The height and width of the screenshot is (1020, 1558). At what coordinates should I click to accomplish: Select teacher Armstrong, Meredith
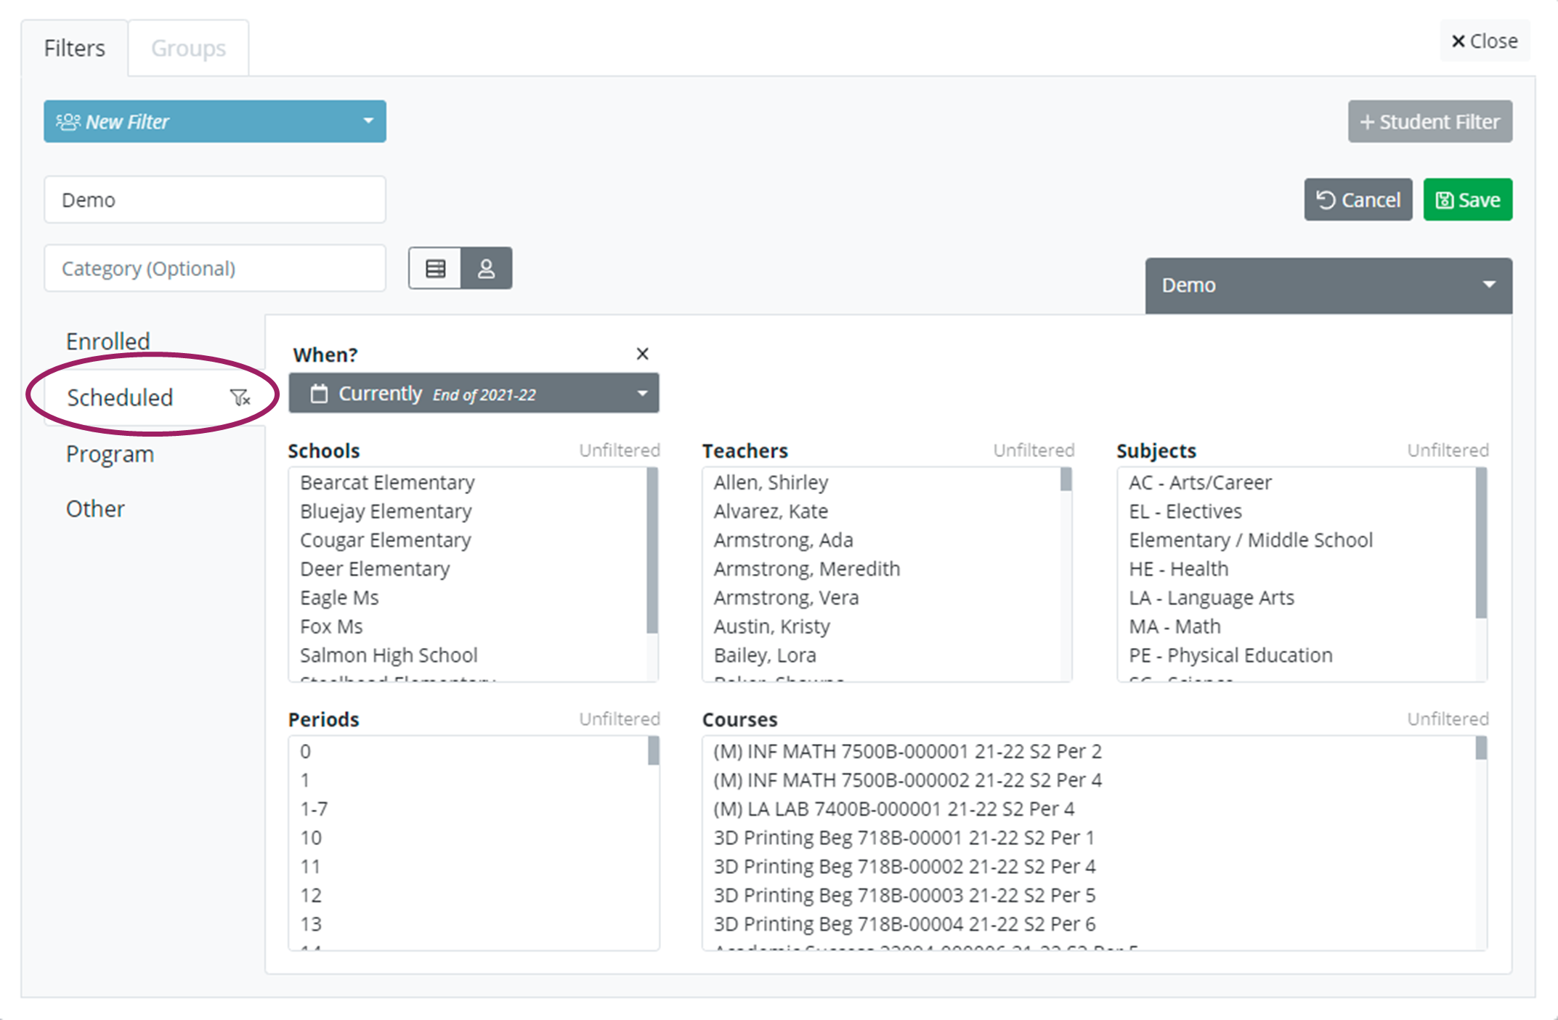tap(806, 569)
